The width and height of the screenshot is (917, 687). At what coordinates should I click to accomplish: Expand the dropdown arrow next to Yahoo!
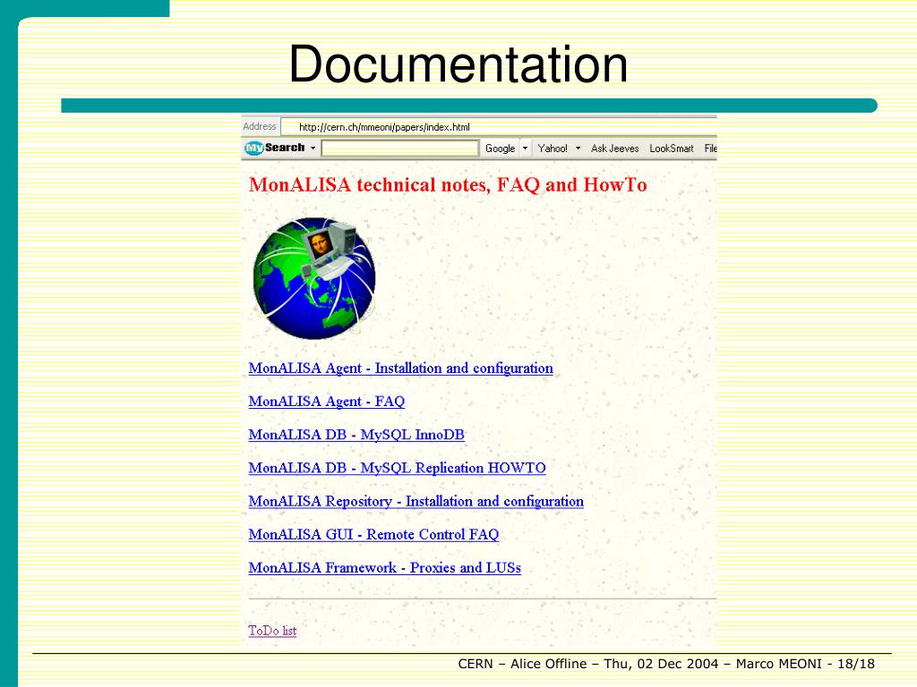tap(578, 148)
